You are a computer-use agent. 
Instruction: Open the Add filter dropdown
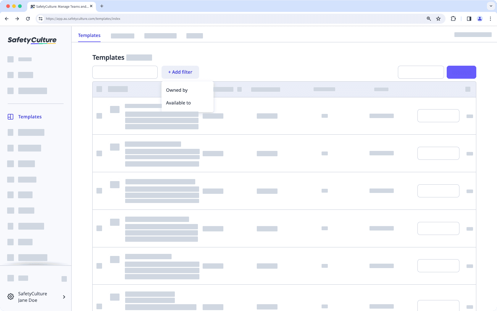tap(180, 72)
